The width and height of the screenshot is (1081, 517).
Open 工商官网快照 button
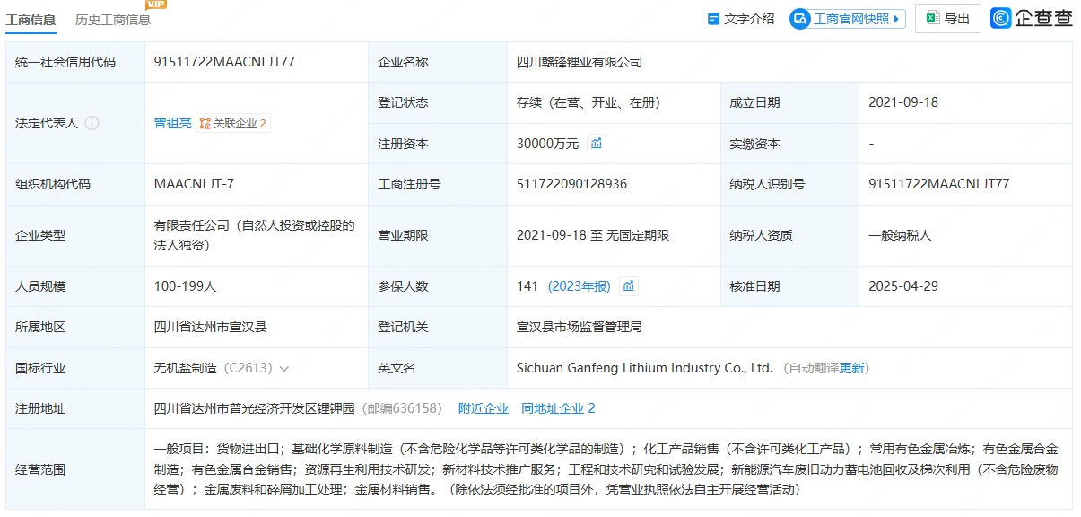coord(848,19)
